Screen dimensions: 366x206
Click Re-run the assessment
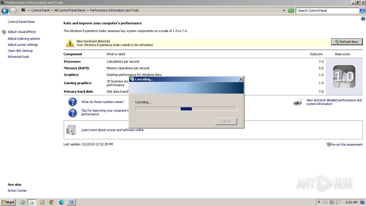[x=347, y=144]
